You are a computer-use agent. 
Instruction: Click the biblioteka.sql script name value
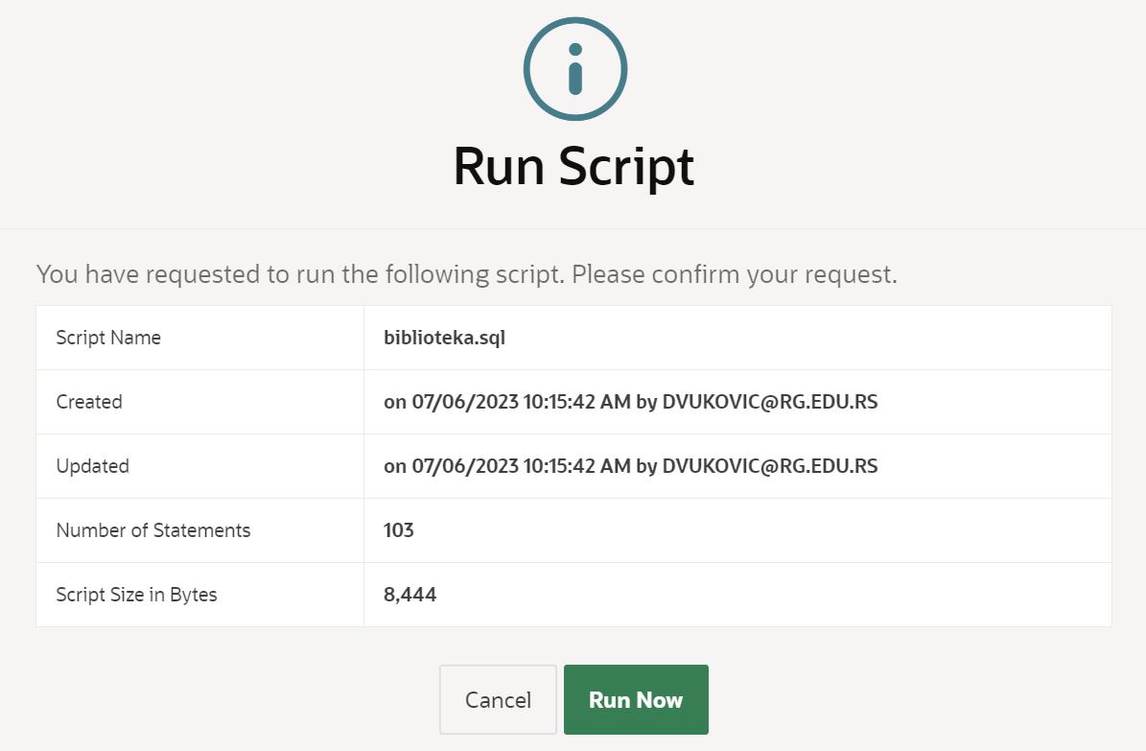click(x=444, y=338)
